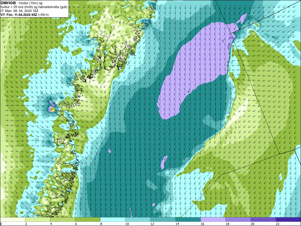Select the 6–8 m/s olive legend swatch
Screen dimensions: 301x226
pyautogui.click(x=88, y=219)
